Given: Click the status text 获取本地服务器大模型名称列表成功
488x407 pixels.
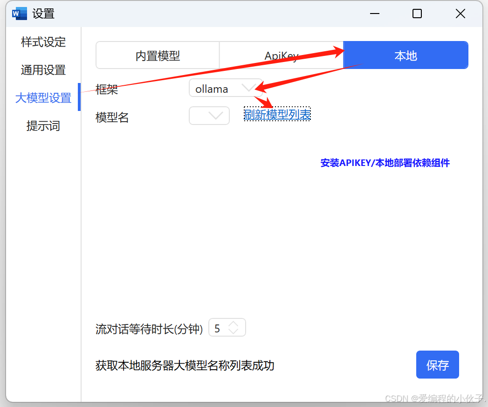Looking at the screenshot, I should pyautogui.click(x=184, y=366).
